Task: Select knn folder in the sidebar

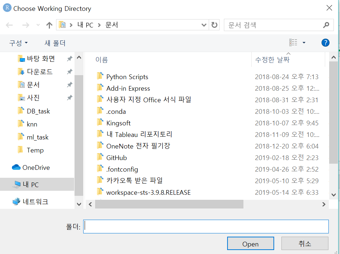Action: [x=27, y=124]
